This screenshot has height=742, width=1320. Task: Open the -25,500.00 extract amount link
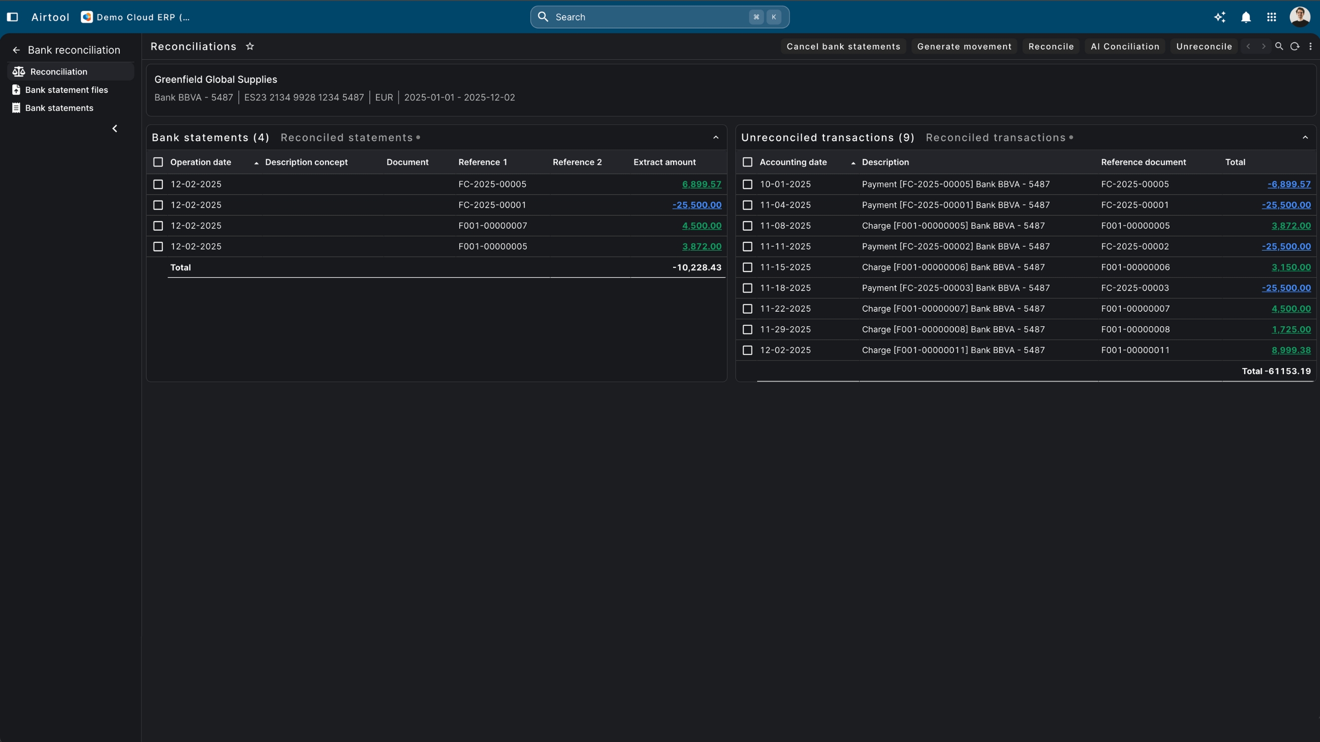click(x=696, y=205)
